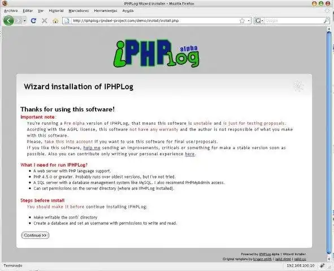The image size is (334, 271).
Task: Click the scrollbar up arrow
Action: point(329,29)
